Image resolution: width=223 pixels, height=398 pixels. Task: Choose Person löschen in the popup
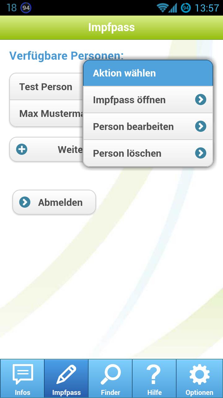coord(127,153)
